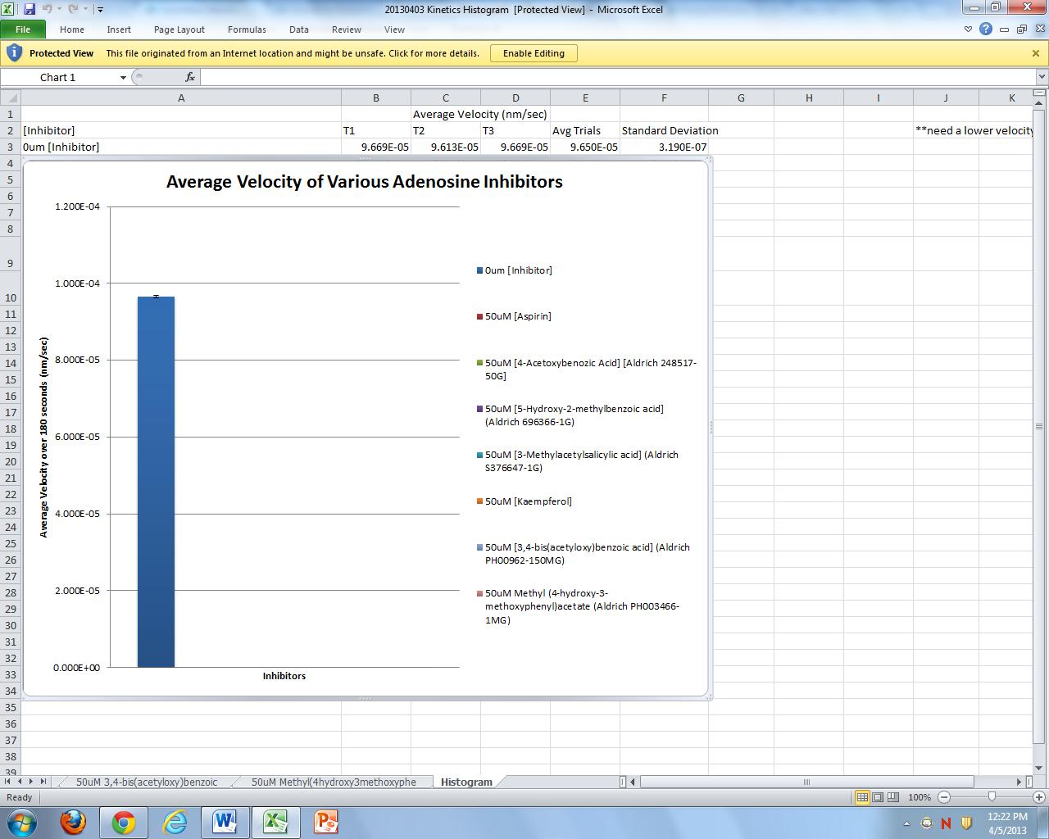Click the insert function fx icon
The height and width of the screenshot is (839, 1049).
point(189,77)
